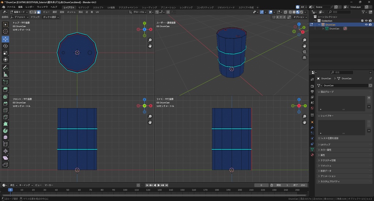Click the 終了 end frame field
Screen dimensions: 374x201
pyautogui.click(x=298, y=185)
